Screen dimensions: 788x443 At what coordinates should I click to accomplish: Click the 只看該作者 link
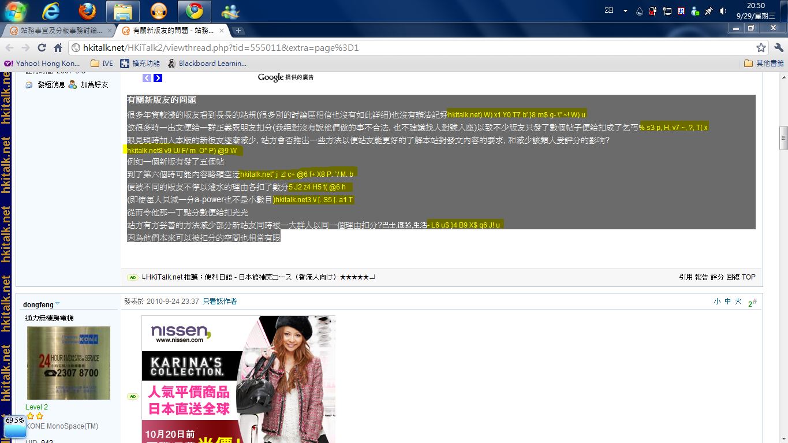click(x=219, y=301)
